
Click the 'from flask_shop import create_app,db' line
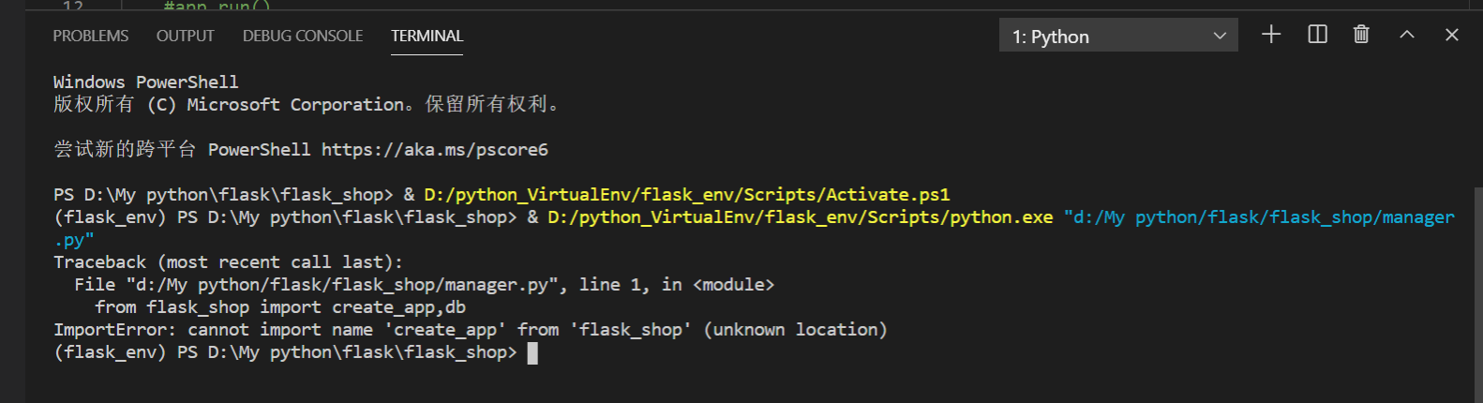[280, 307]
